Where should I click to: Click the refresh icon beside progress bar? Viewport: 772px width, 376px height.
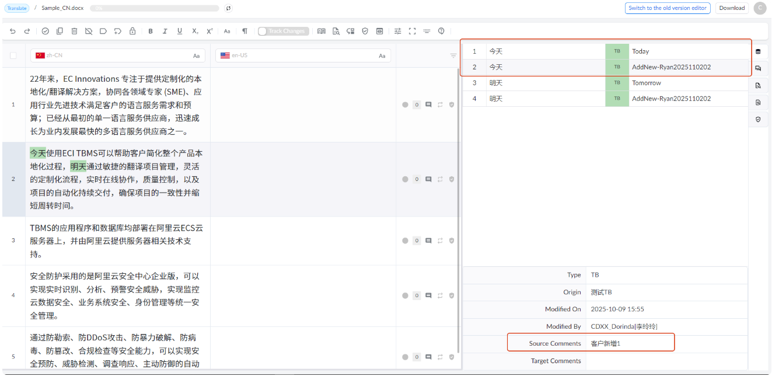tap(228, 8)
